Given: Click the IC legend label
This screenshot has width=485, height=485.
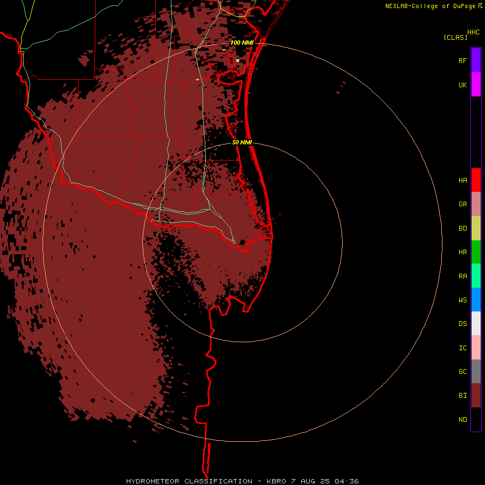Looking at the screenshot, I should click(x=462, y=348).
